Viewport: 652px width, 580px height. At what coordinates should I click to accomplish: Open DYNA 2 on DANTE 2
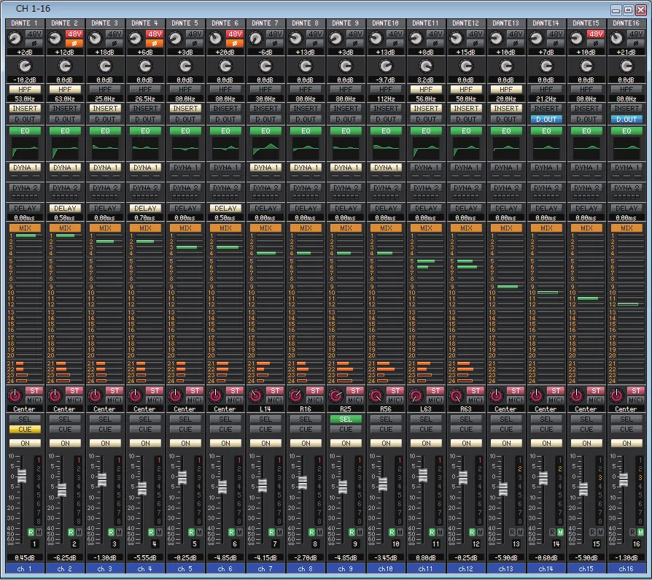tap(66, 188)
